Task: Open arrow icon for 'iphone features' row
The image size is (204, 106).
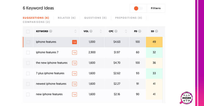Action: coord(74,42)
